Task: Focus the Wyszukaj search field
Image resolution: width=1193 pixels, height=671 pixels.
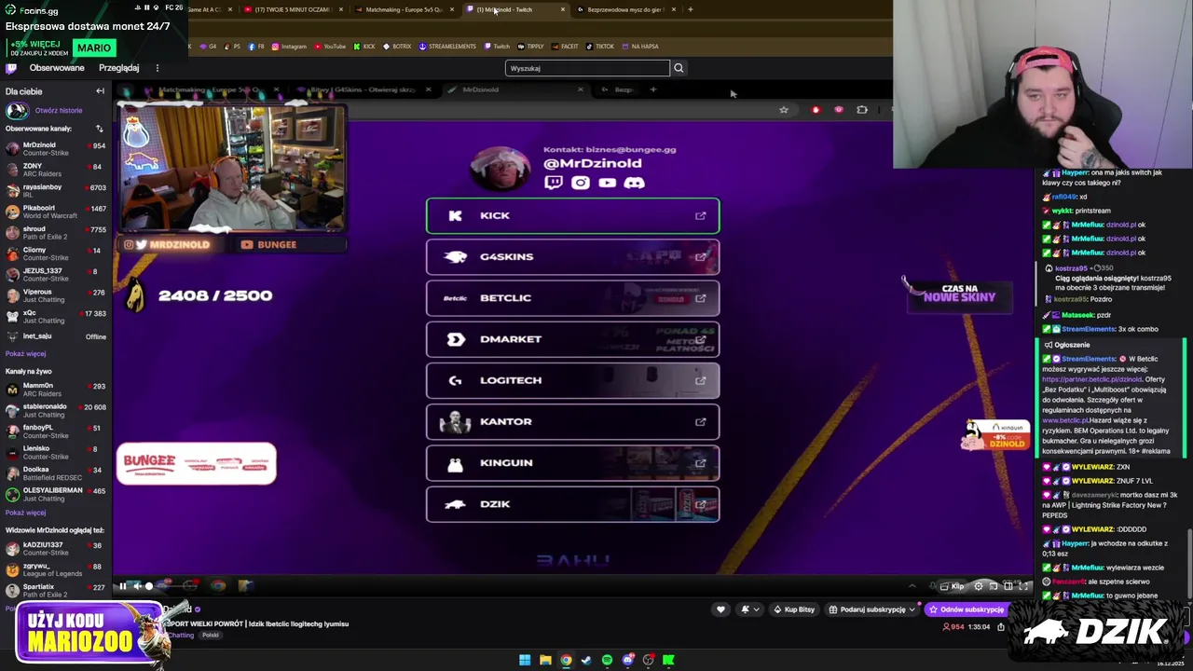Action: click(x=587, y=68)
